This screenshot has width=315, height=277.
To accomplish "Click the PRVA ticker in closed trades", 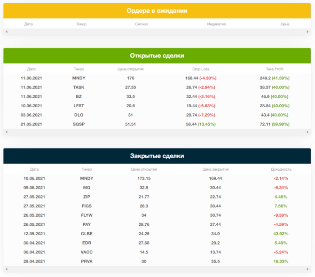I will 87,261.
